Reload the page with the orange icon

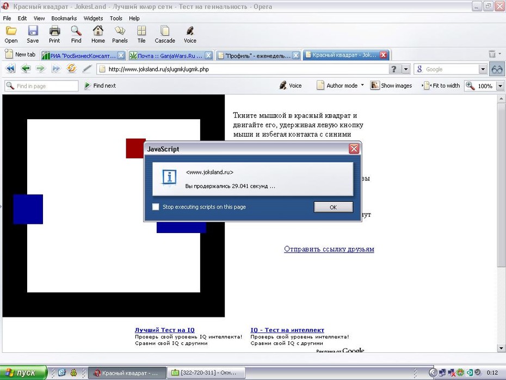[x=71, y=69]
